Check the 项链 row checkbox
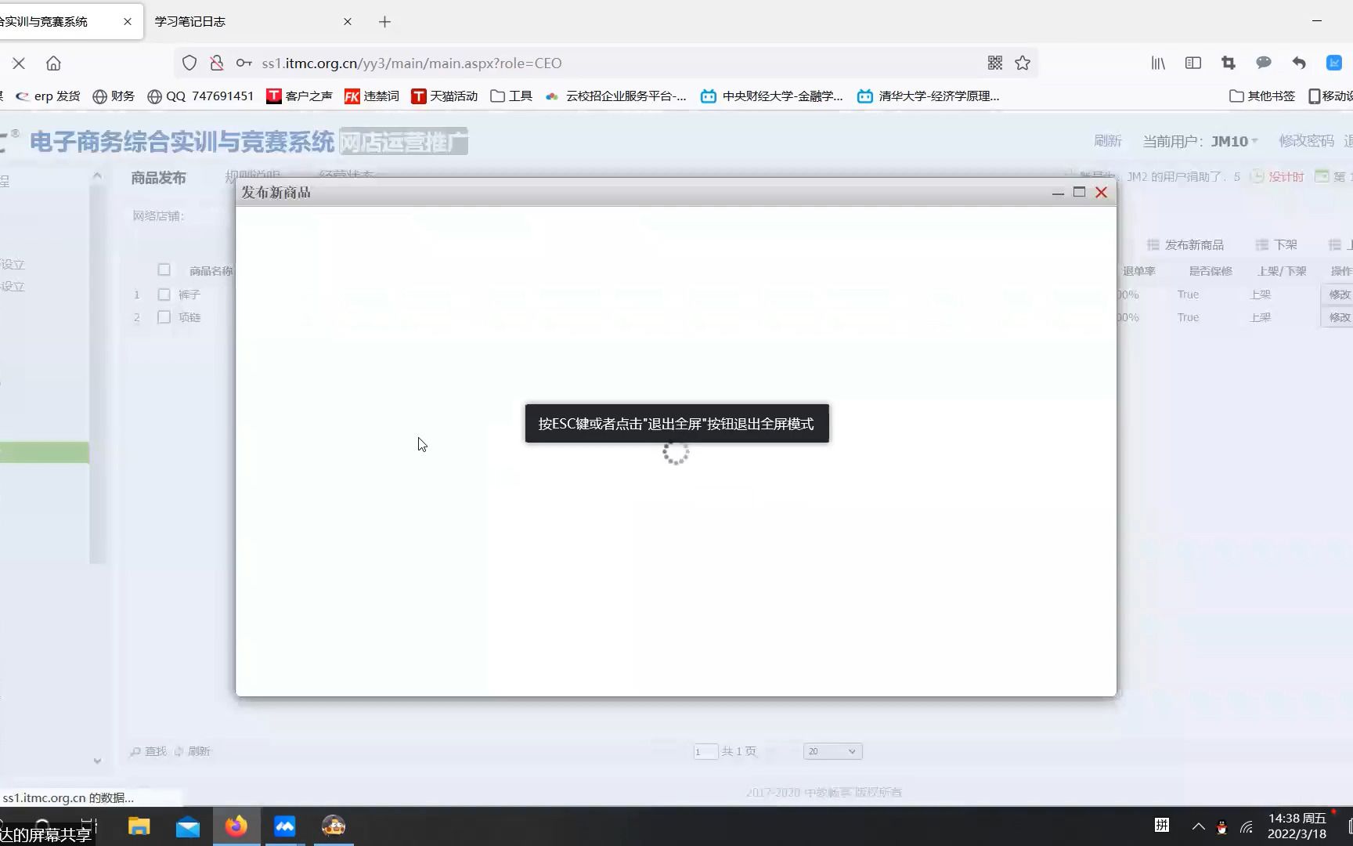Screen dimensions: 1353x846 164,317
